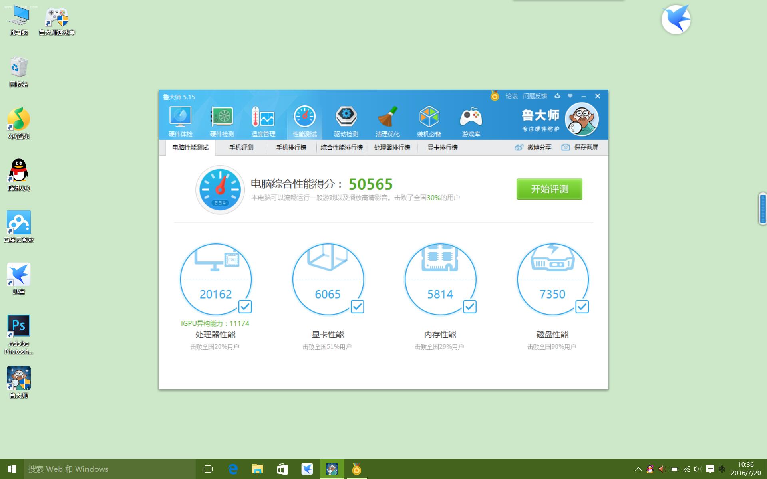Click 鲁大师 avatar portrait
Screen dimensions: 767x479
point(582,119)
